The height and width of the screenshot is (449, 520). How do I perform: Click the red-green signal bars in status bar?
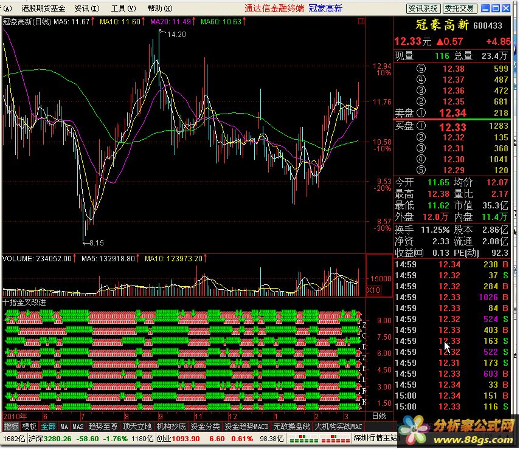point(320,440)
